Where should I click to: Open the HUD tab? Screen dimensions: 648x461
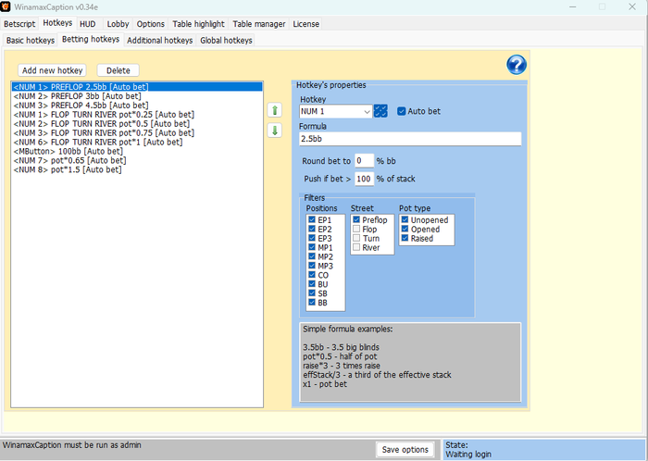click(x=88, y=24)
